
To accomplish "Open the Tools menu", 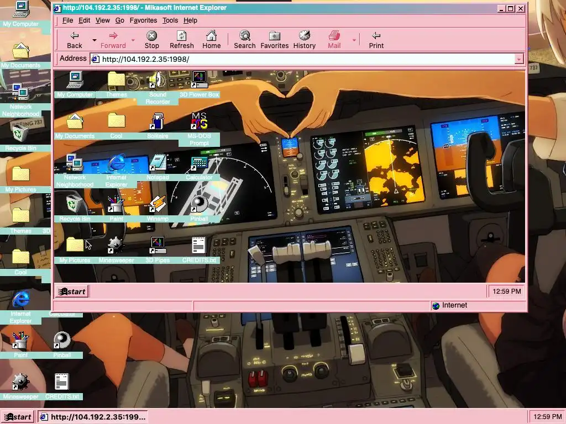I will 170,20.
